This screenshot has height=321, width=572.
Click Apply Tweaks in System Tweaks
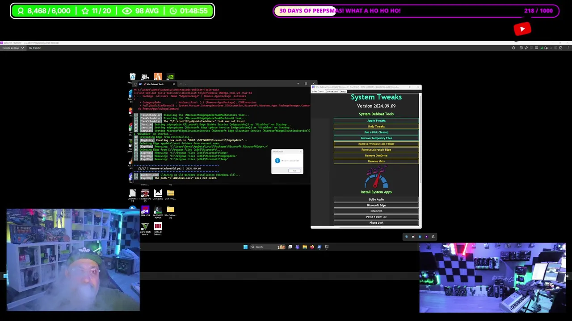click(x=376, y=121)
